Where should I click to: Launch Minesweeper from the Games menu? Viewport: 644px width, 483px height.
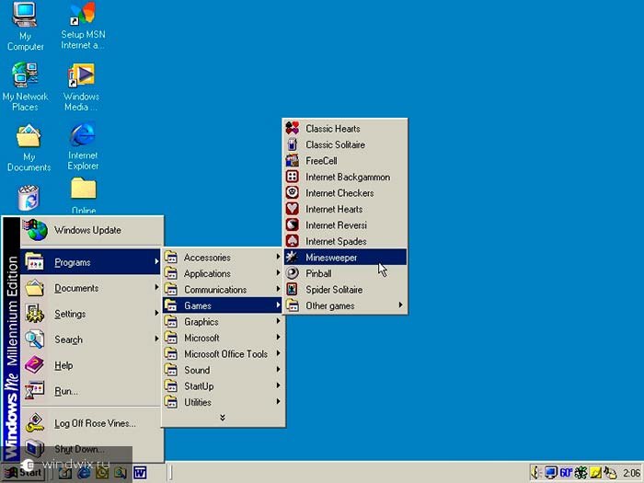(x=345, y=257)
